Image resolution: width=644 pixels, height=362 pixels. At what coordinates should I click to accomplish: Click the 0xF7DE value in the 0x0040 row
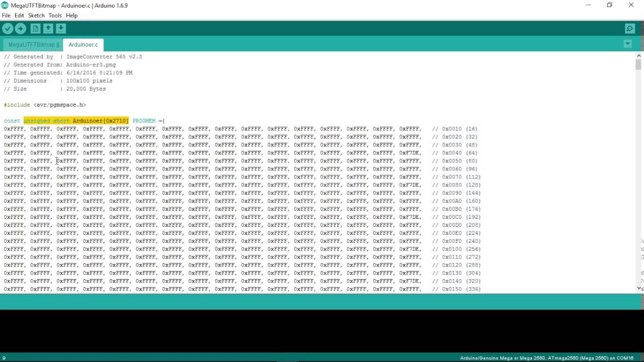pos(410,153)
